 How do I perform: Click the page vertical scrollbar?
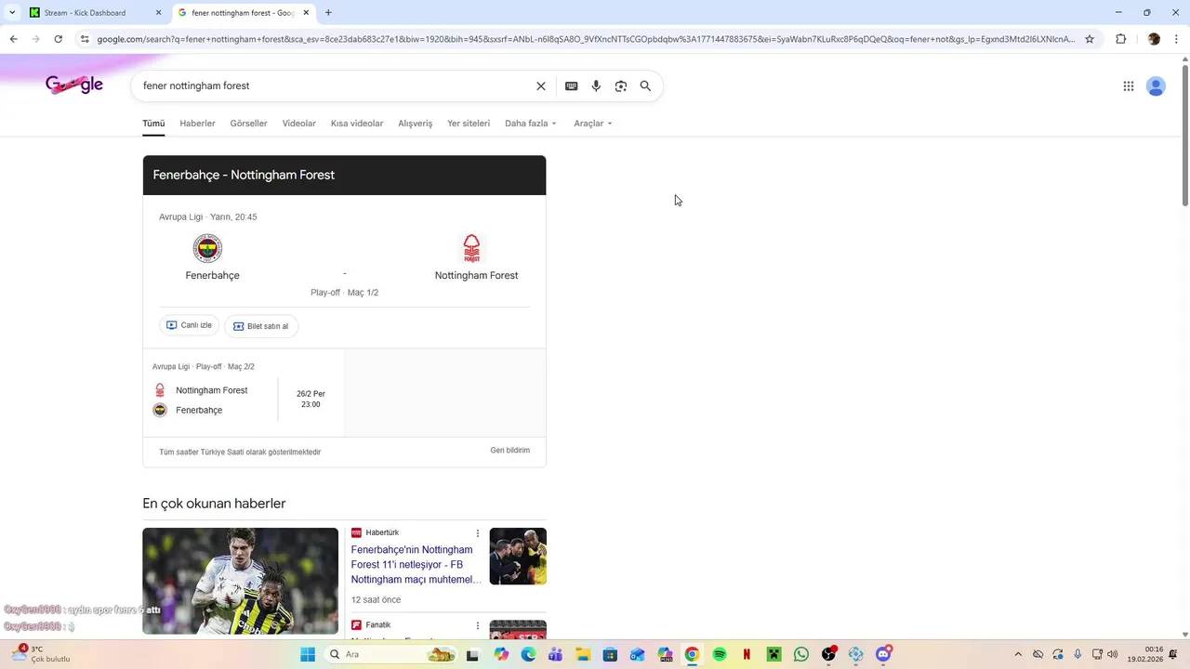(x=1184, y=135)
